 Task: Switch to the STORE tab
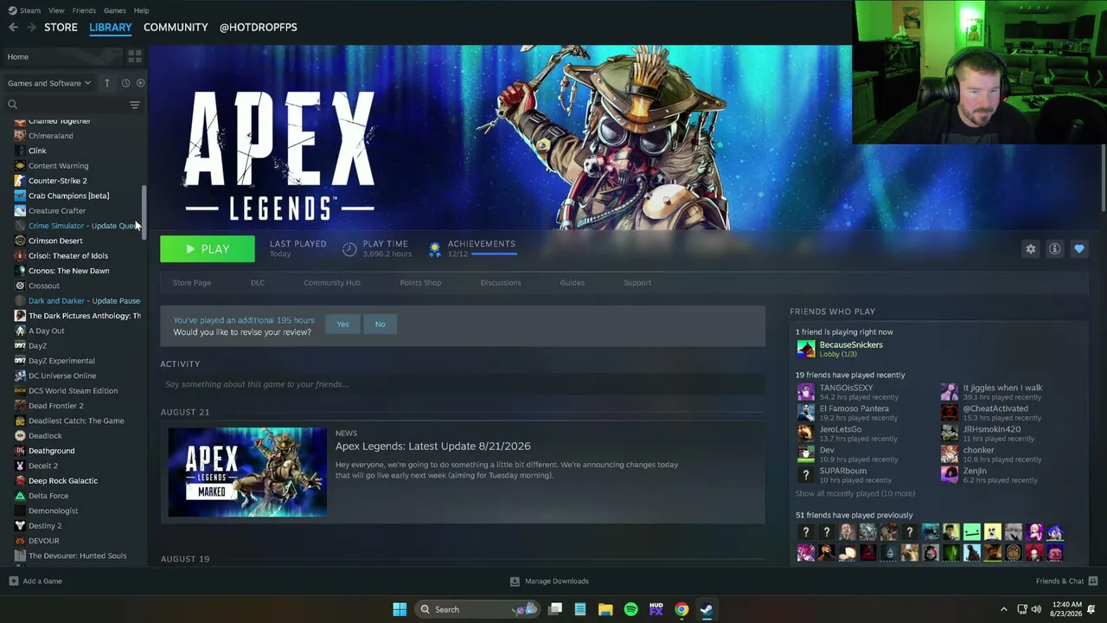pos(61,27)
